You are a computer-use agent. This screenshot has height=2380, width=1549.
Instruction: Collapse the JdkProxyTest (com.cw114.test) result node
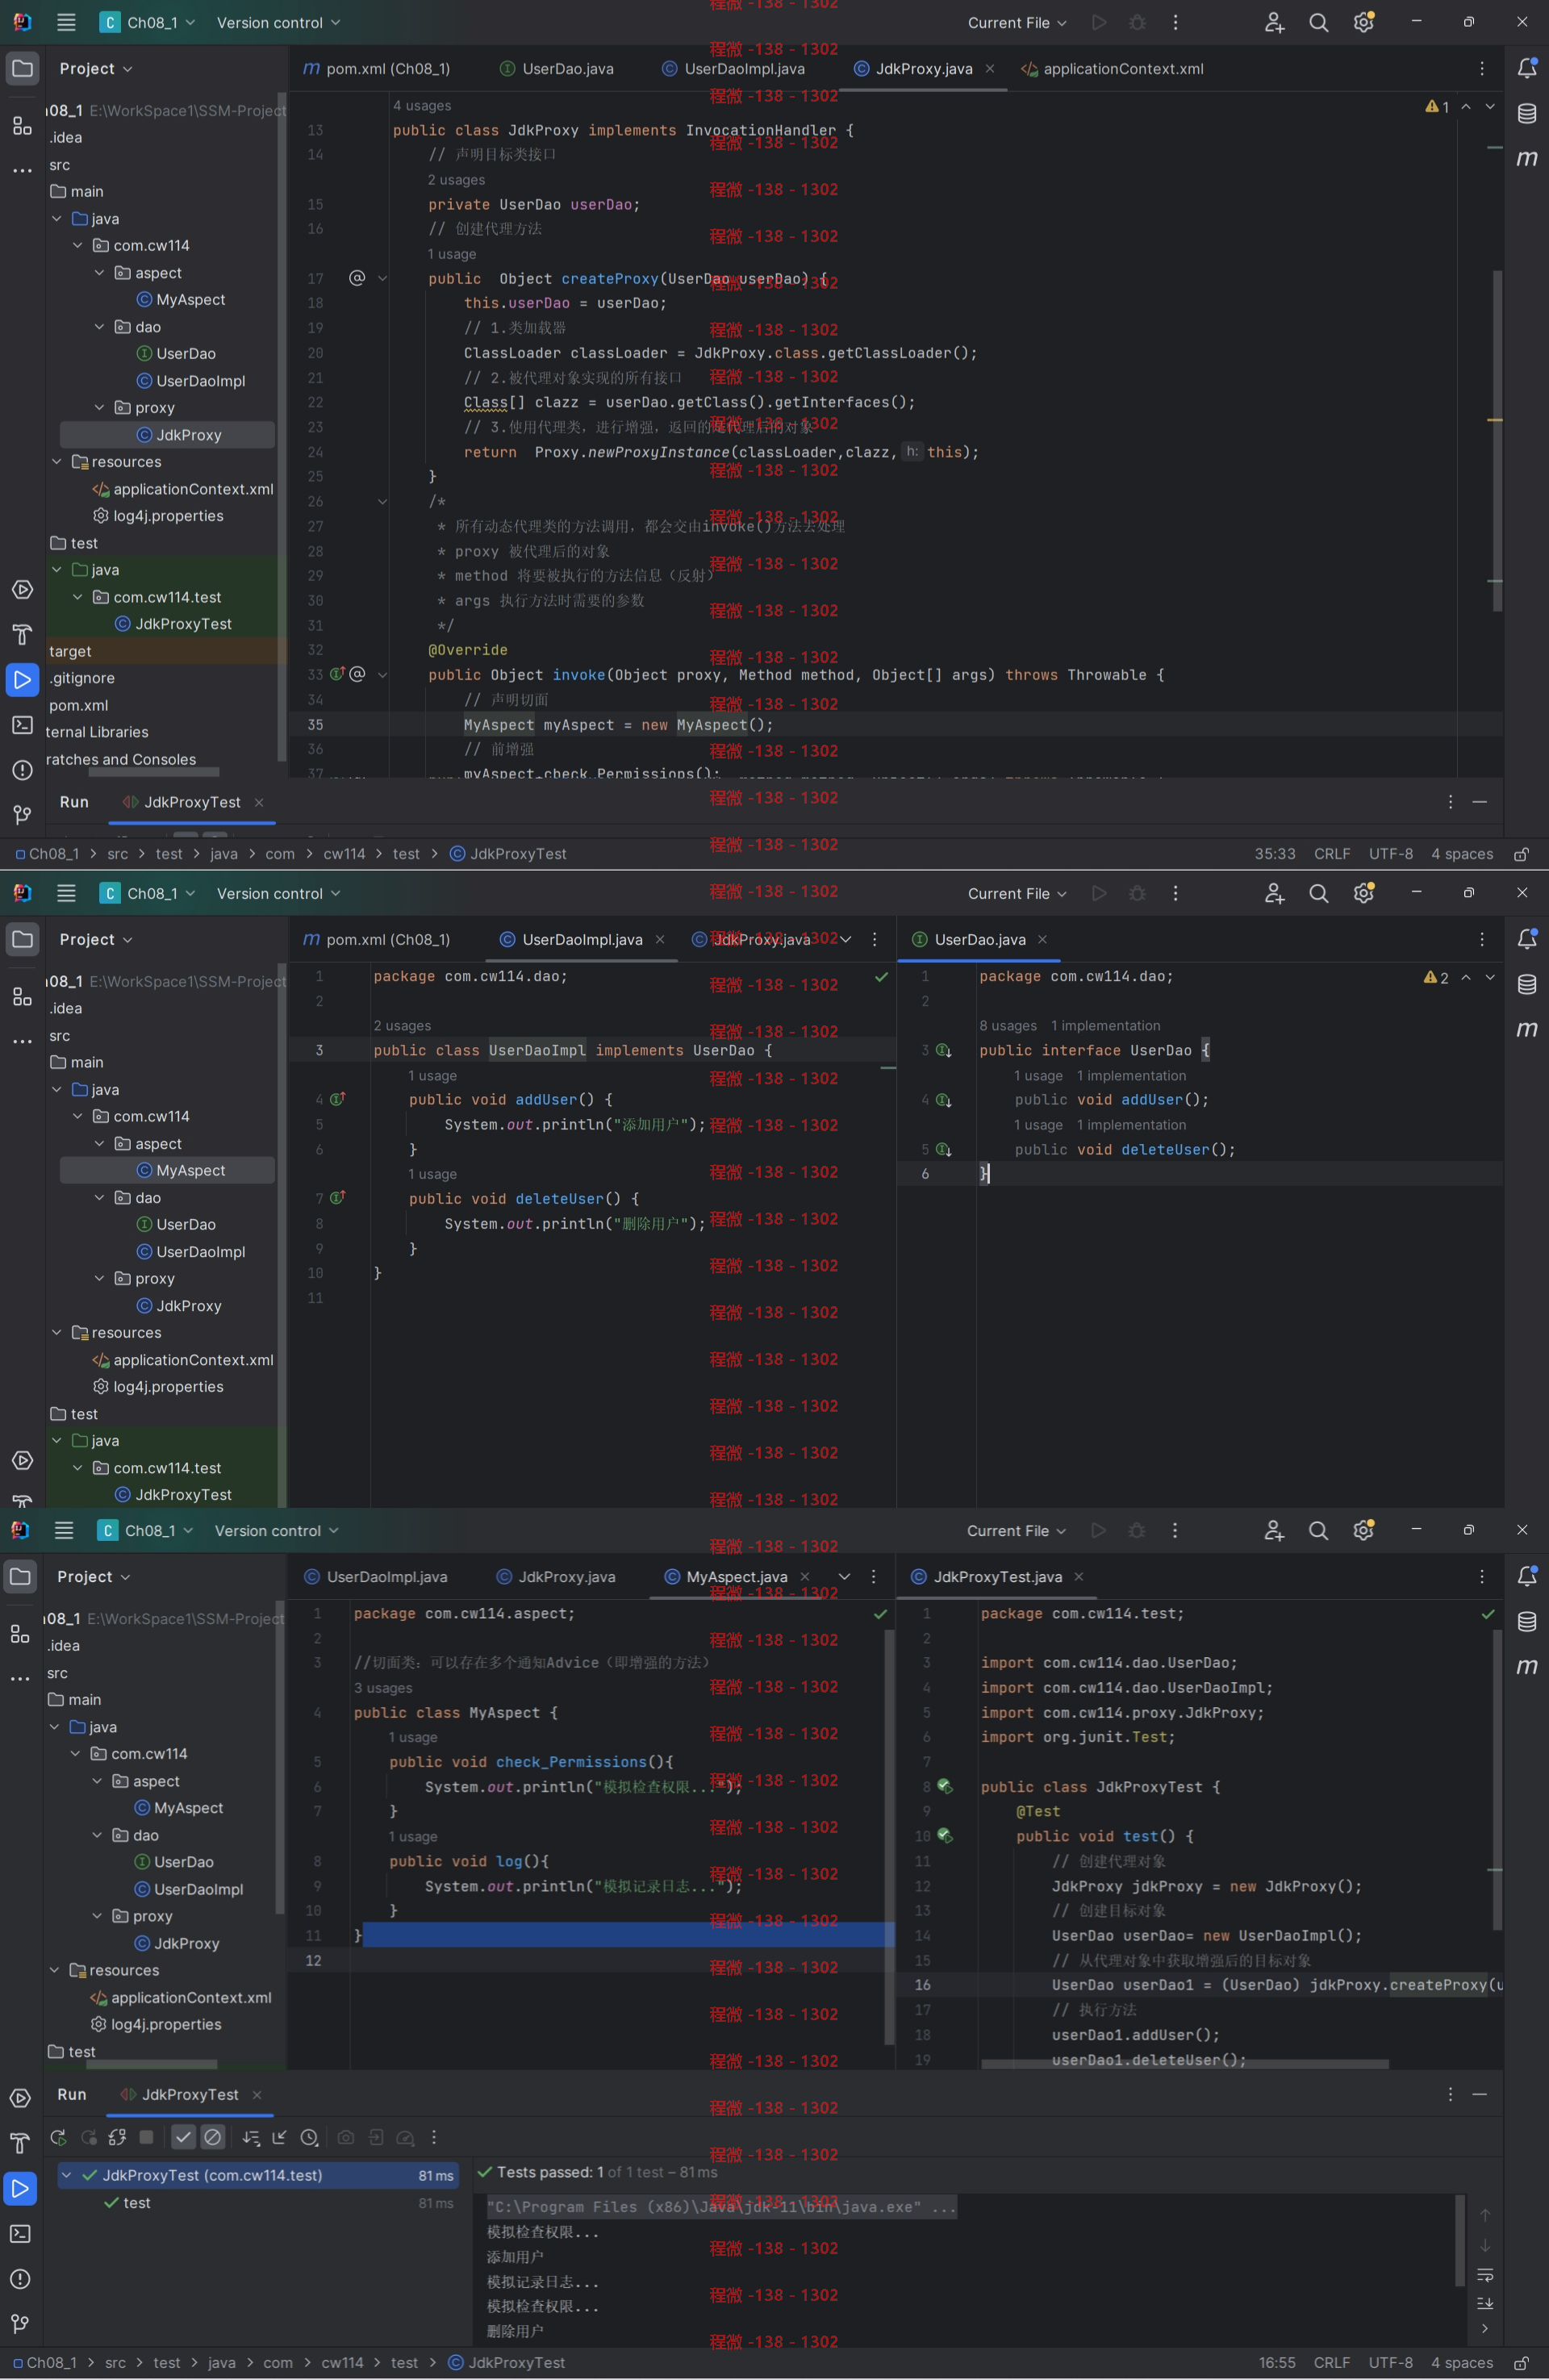[x=66, y=2175]
